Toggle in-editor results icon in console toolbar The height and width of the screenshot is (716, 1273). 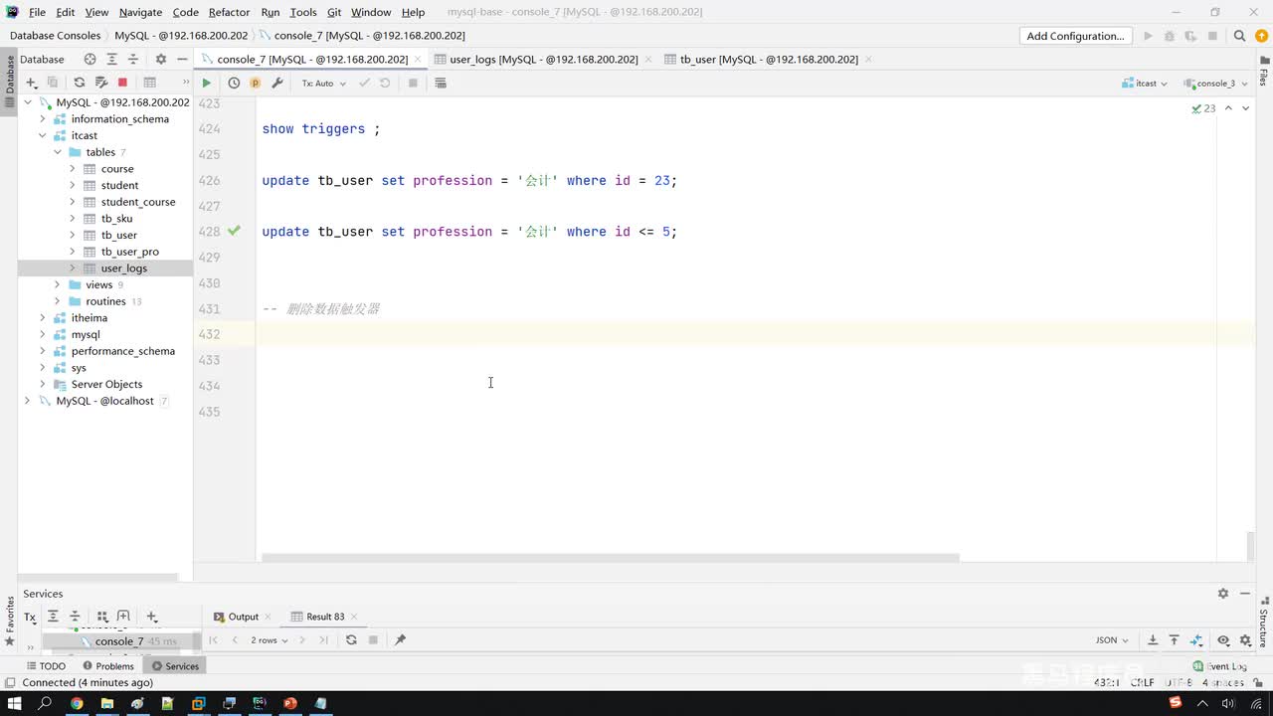(x=441, y=84)
